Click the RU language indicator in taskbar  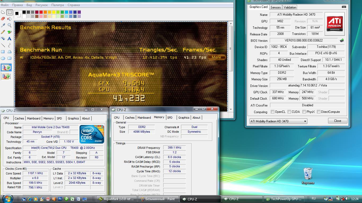pyautogui.click(x=314, y=199)
